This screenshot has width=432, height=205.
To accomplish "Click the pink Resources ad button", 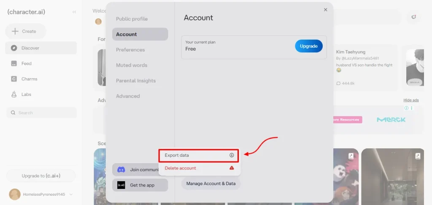I will [348, 120].
